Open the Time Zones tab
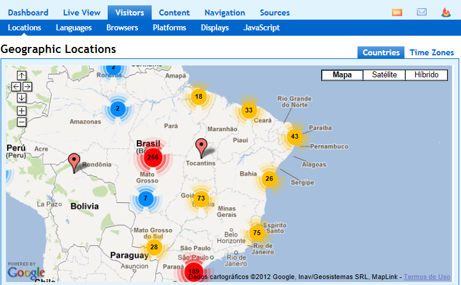 (x=431, y=52)
